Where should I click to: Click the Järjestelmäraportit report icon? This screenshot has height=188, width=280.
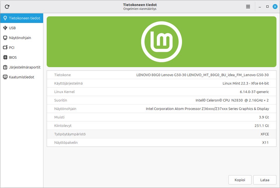coord(5,67)
